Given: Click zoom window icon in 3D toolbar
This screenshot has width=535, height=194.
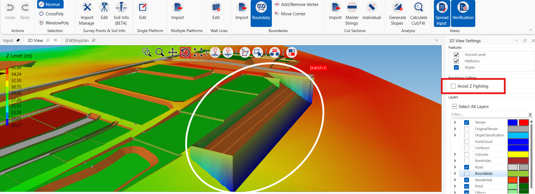Looking at the screenshot, I should [147, 52].
